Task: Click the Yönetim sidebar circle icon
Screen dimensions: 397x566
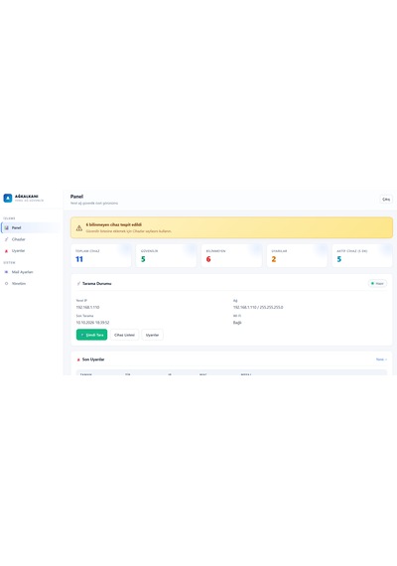Action: click(6, 283)
